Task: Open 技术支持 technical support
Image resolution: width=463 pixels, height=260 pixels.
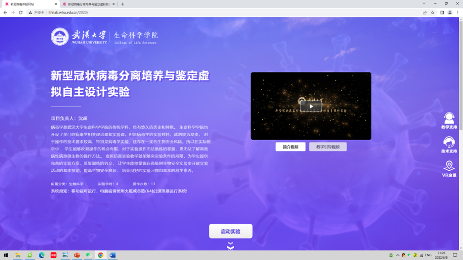Action: [449, 145]
